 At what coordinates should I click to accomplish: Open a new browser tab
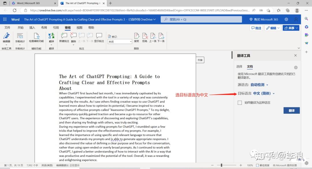(110, 3)
